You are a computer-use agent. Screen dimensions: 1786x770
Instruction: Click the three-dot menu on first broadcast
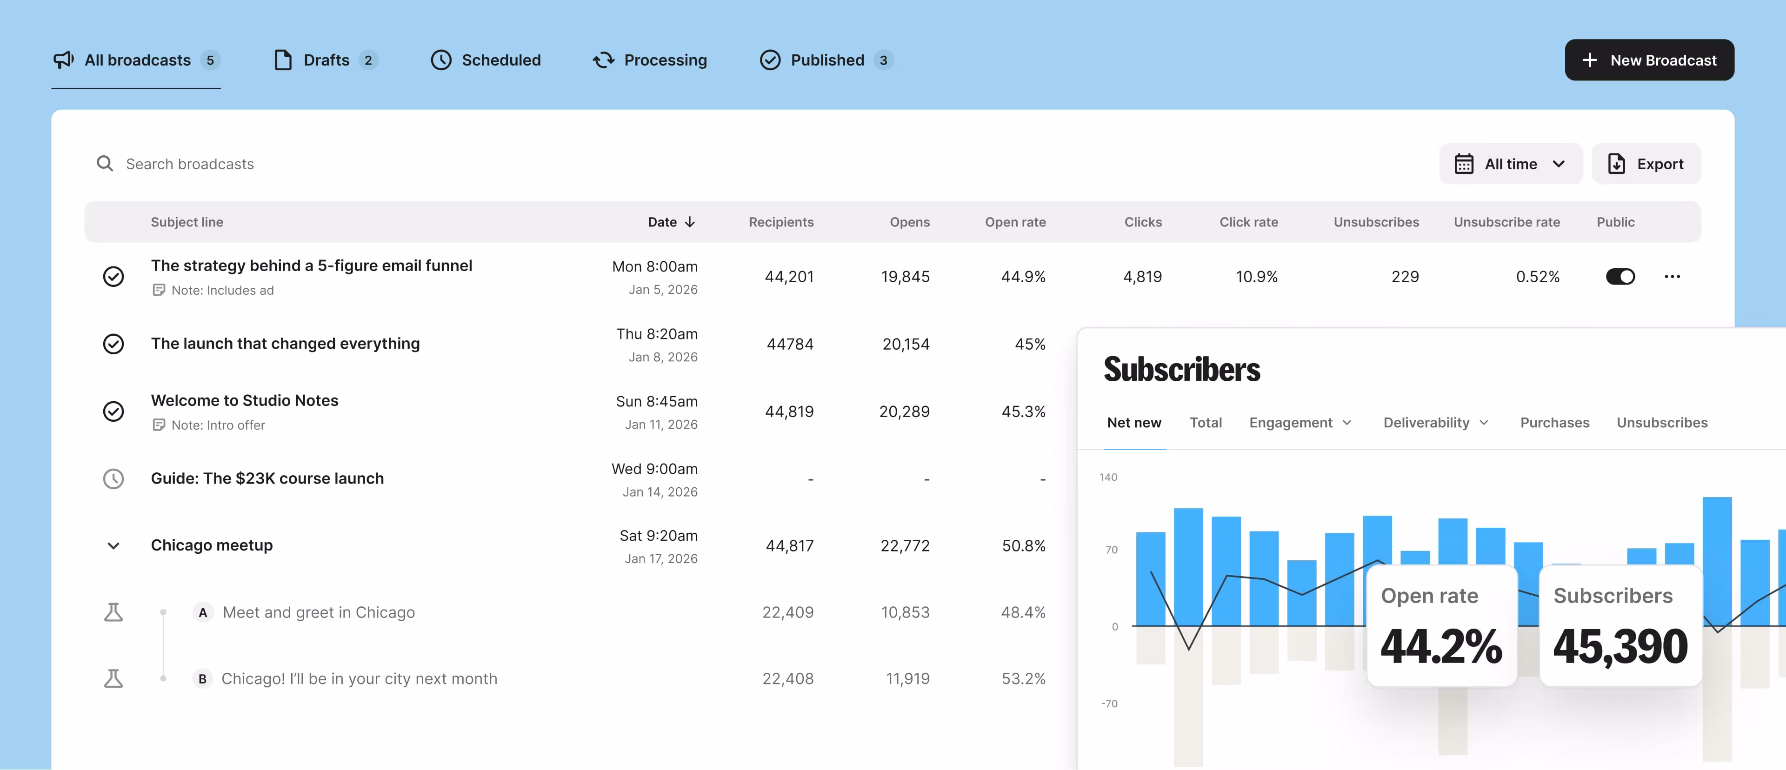click(x=1672, y=277)
